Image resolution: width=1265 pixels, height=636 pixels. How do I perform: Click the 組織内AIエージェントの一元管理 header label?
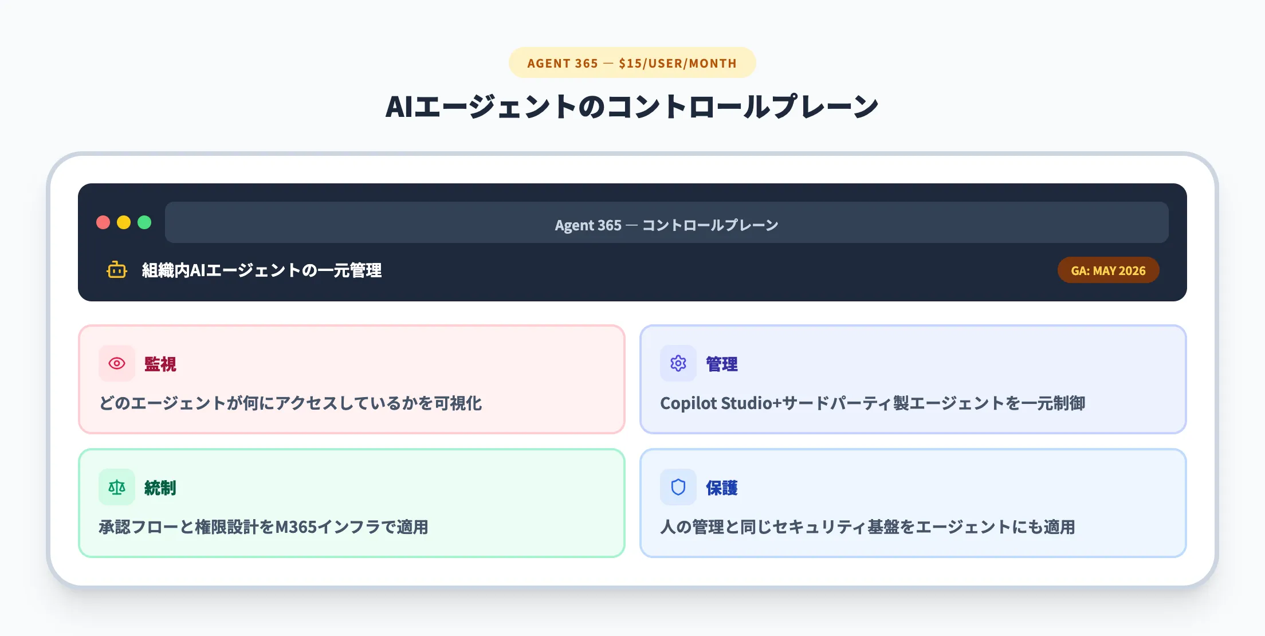[x=262, y=270]
